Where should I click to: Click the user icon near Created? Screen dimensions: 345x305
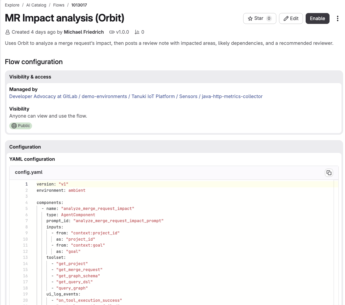pyautogui.click(x=8, y=32)
